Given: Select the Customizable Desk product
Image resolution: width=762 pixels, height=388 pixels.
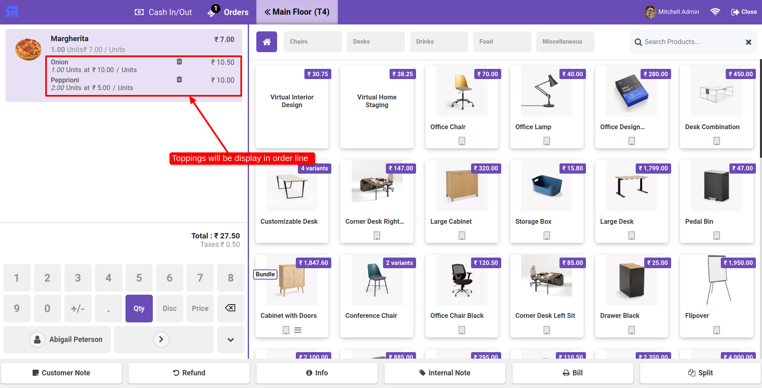Looking at the screenshot, I should (292, 201).
